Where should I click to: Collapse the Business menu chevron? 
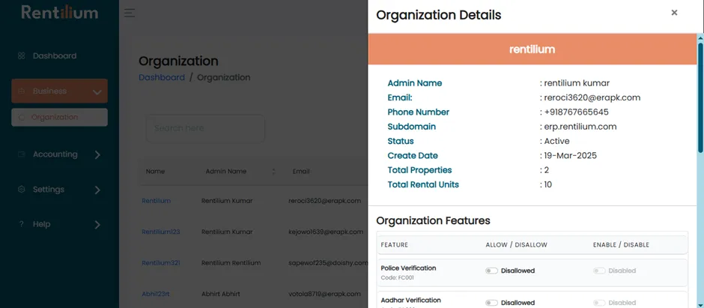pyautogui.click(x=97, y=92)
